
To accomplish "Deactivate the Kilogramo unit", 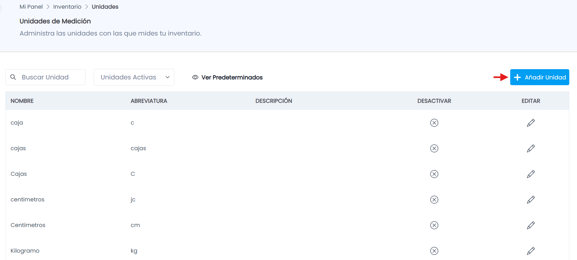I will pos(434,251).
